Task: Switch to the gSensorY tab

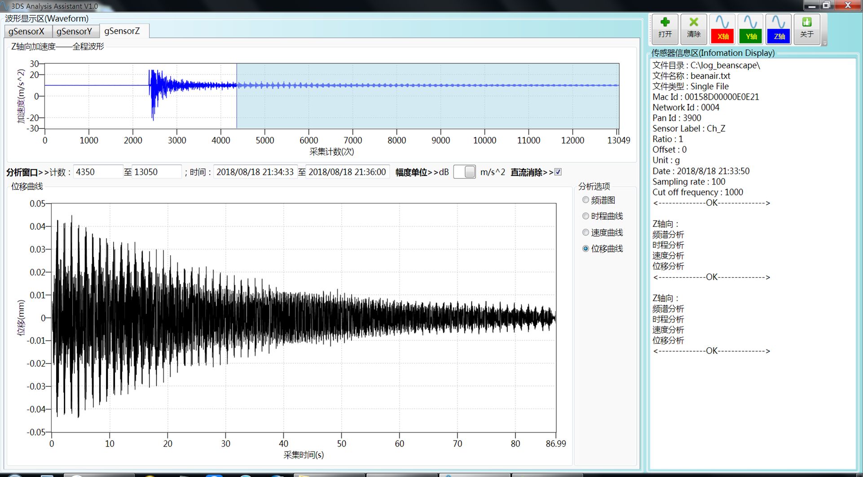Action: [75, 31]
